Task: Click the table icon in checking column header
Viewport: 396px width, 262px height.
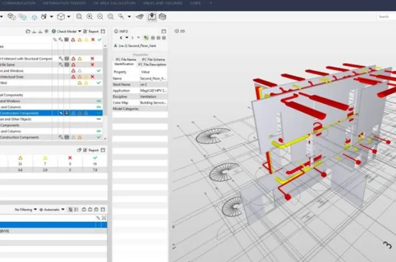Action: (66, 40)
